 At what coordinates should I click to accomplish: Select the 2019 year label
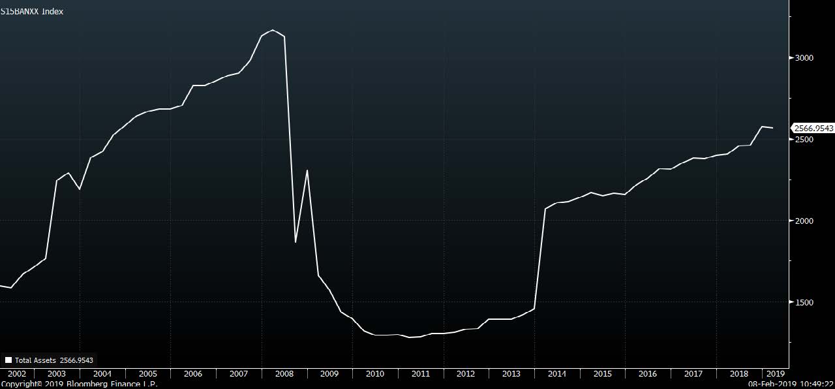click(775, 374)
